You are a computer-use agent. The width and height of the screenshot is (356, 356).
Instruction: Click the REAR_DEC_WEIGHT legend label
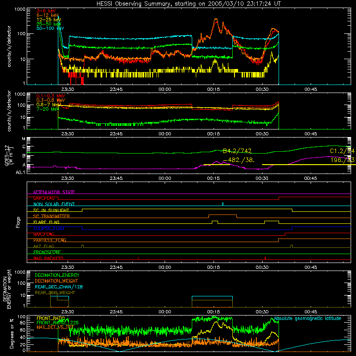pyautogui.click(x=55, y=293)
